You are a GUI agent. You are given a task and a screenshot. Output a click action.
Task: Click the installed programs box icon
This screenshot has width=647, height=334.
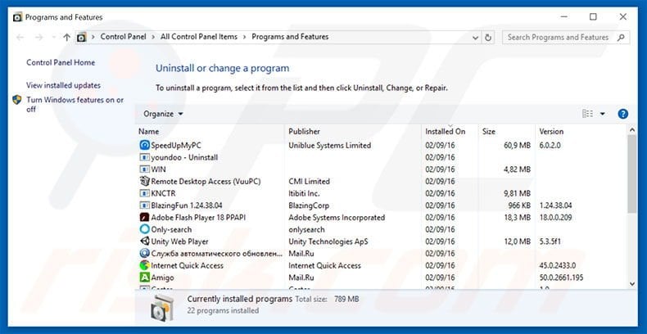coord(162,308)
